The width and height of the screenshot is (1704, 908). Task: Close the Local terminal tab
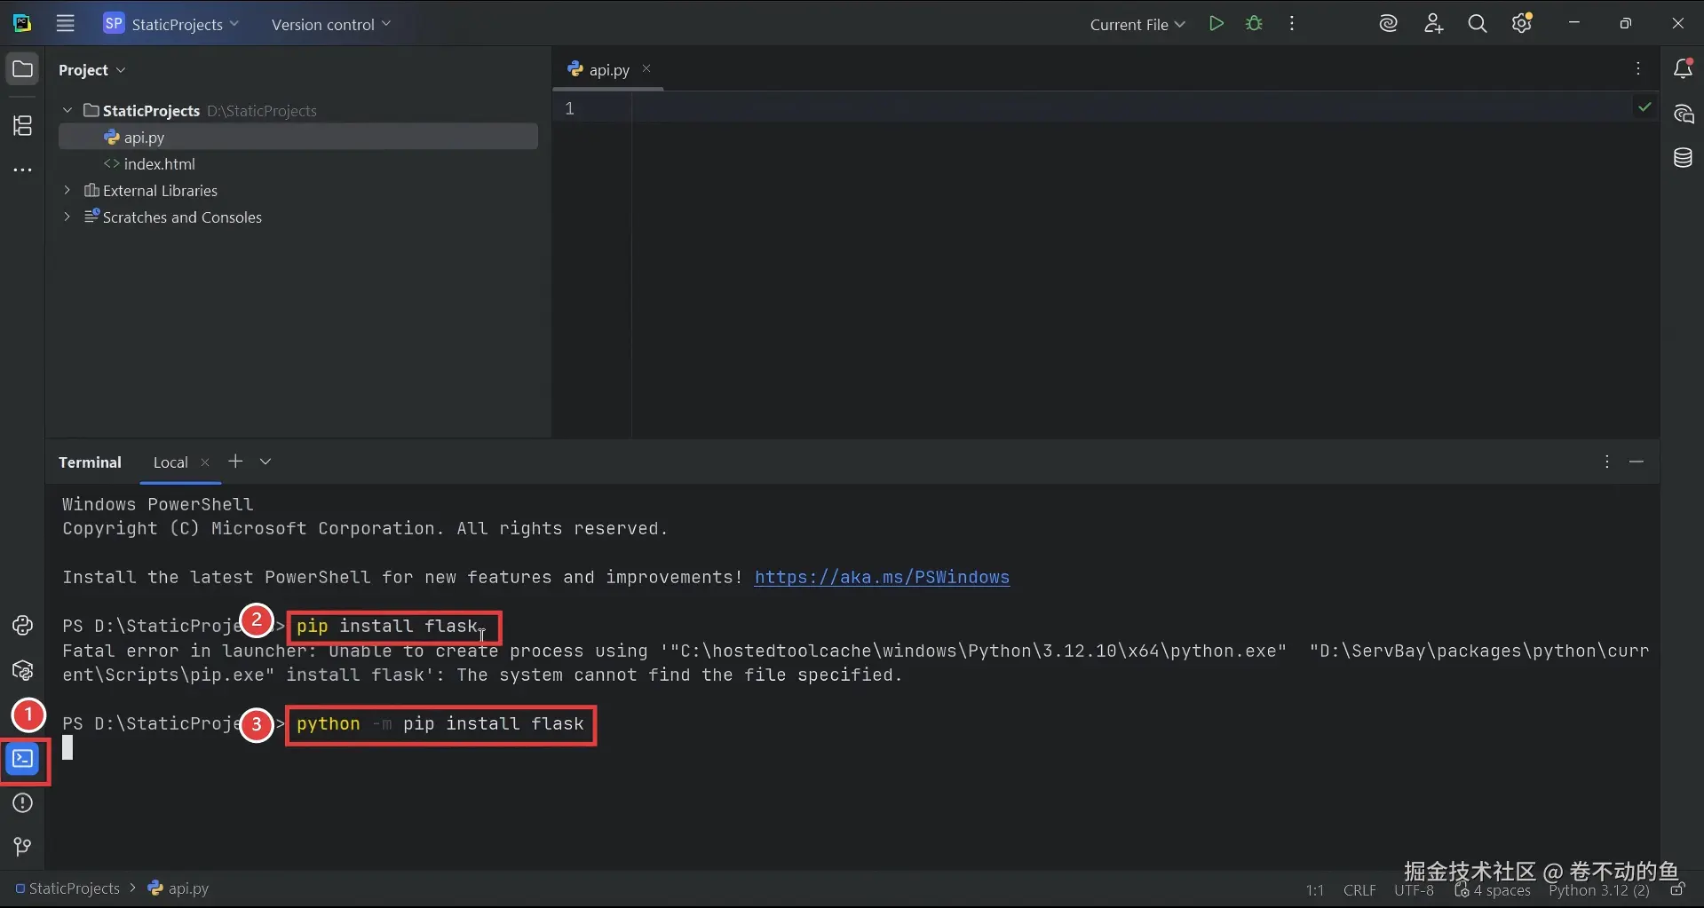click(205, 462)
